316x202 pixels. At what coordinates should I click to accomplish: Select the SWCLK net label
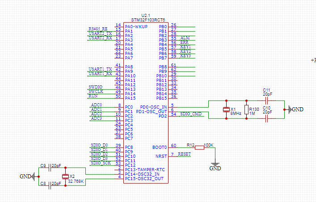pos(96,92)
